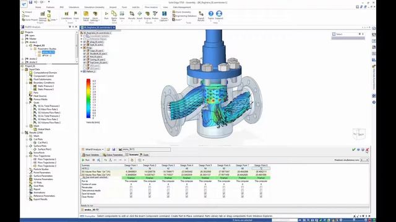Screen dimensions: 396x222
Task: Close the assembly document tab
Action: 114,27
